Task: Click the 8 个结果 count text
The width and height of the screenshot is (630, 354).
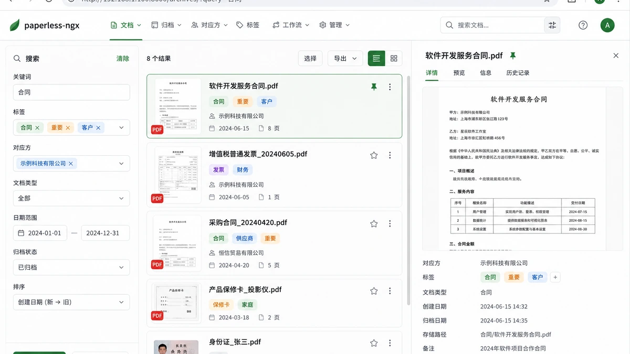Action: pyautogui.click(x=159, y=59)
